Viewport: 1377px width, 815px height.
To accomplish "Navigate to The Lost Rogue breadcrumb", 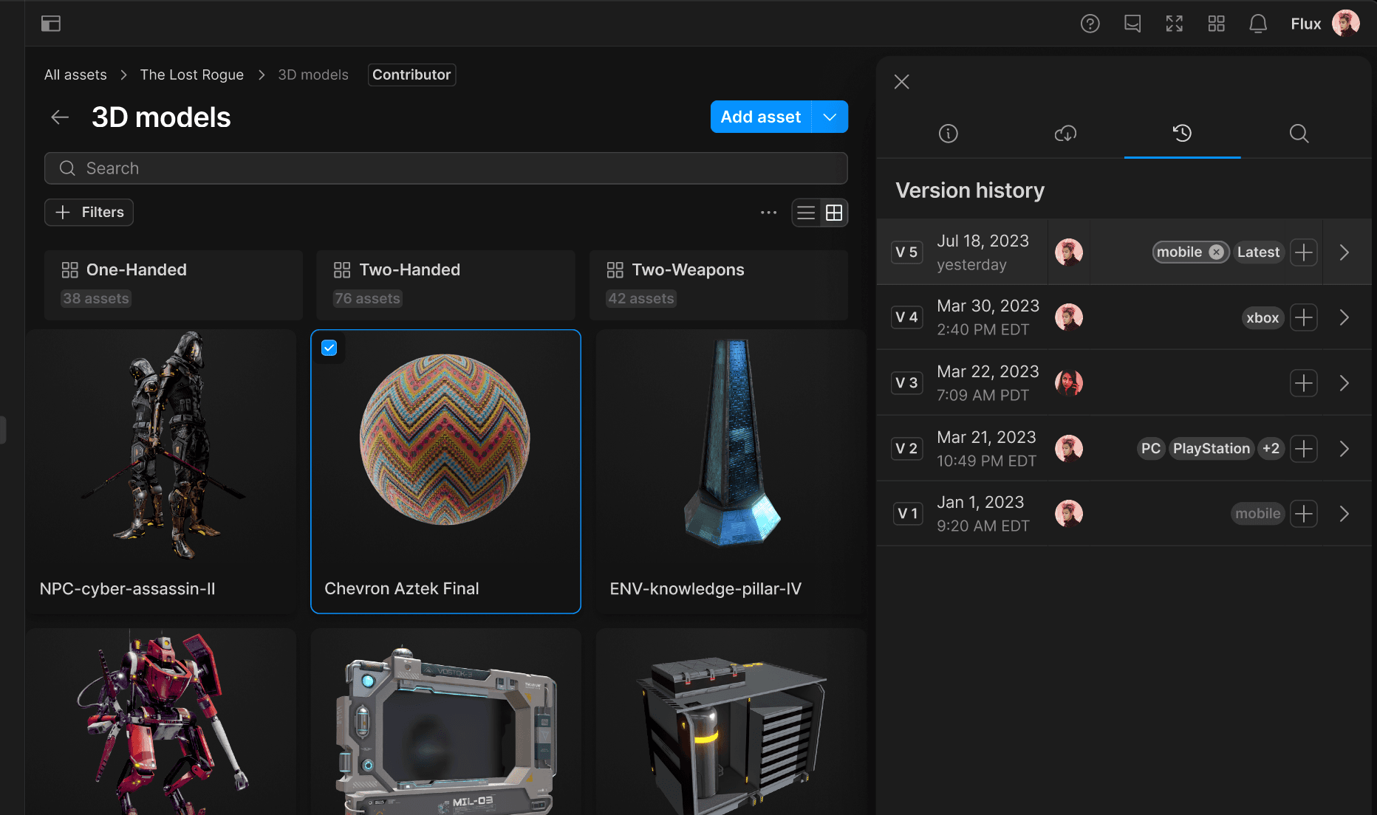I will click(x=191, y=75).
